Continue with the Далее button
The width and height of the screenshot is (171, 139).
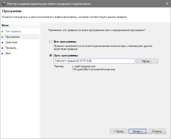point(137,131)
